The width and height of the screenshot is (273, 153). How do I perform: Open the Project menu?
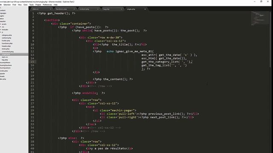tap(38, 5)
